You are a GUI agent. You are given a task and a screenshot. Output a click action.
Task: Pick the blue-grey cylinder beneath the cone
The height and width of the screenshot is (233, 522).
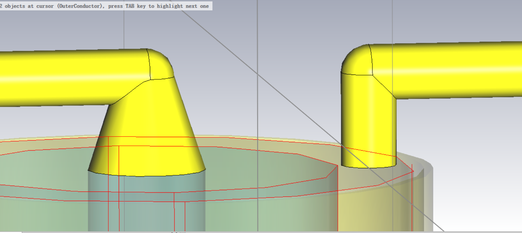click(146, 203)
